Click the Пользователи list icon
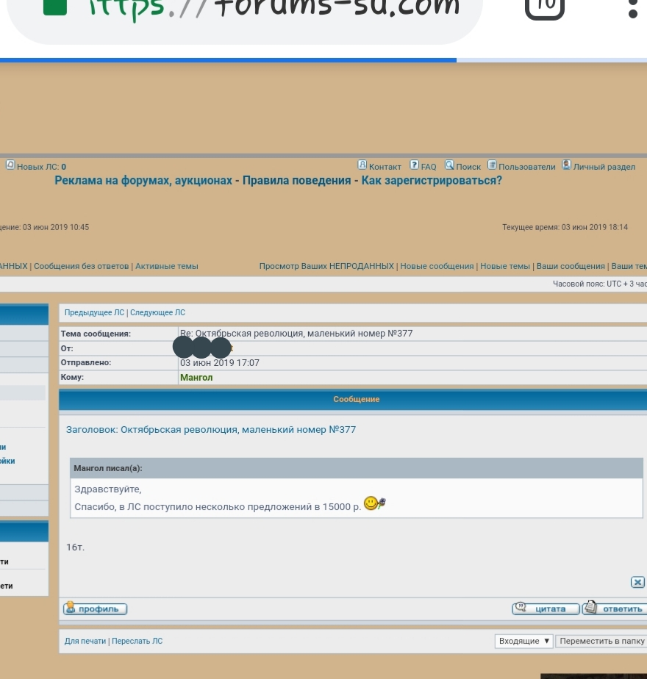This screenshot has height=679, width=647. coord(492,165)
